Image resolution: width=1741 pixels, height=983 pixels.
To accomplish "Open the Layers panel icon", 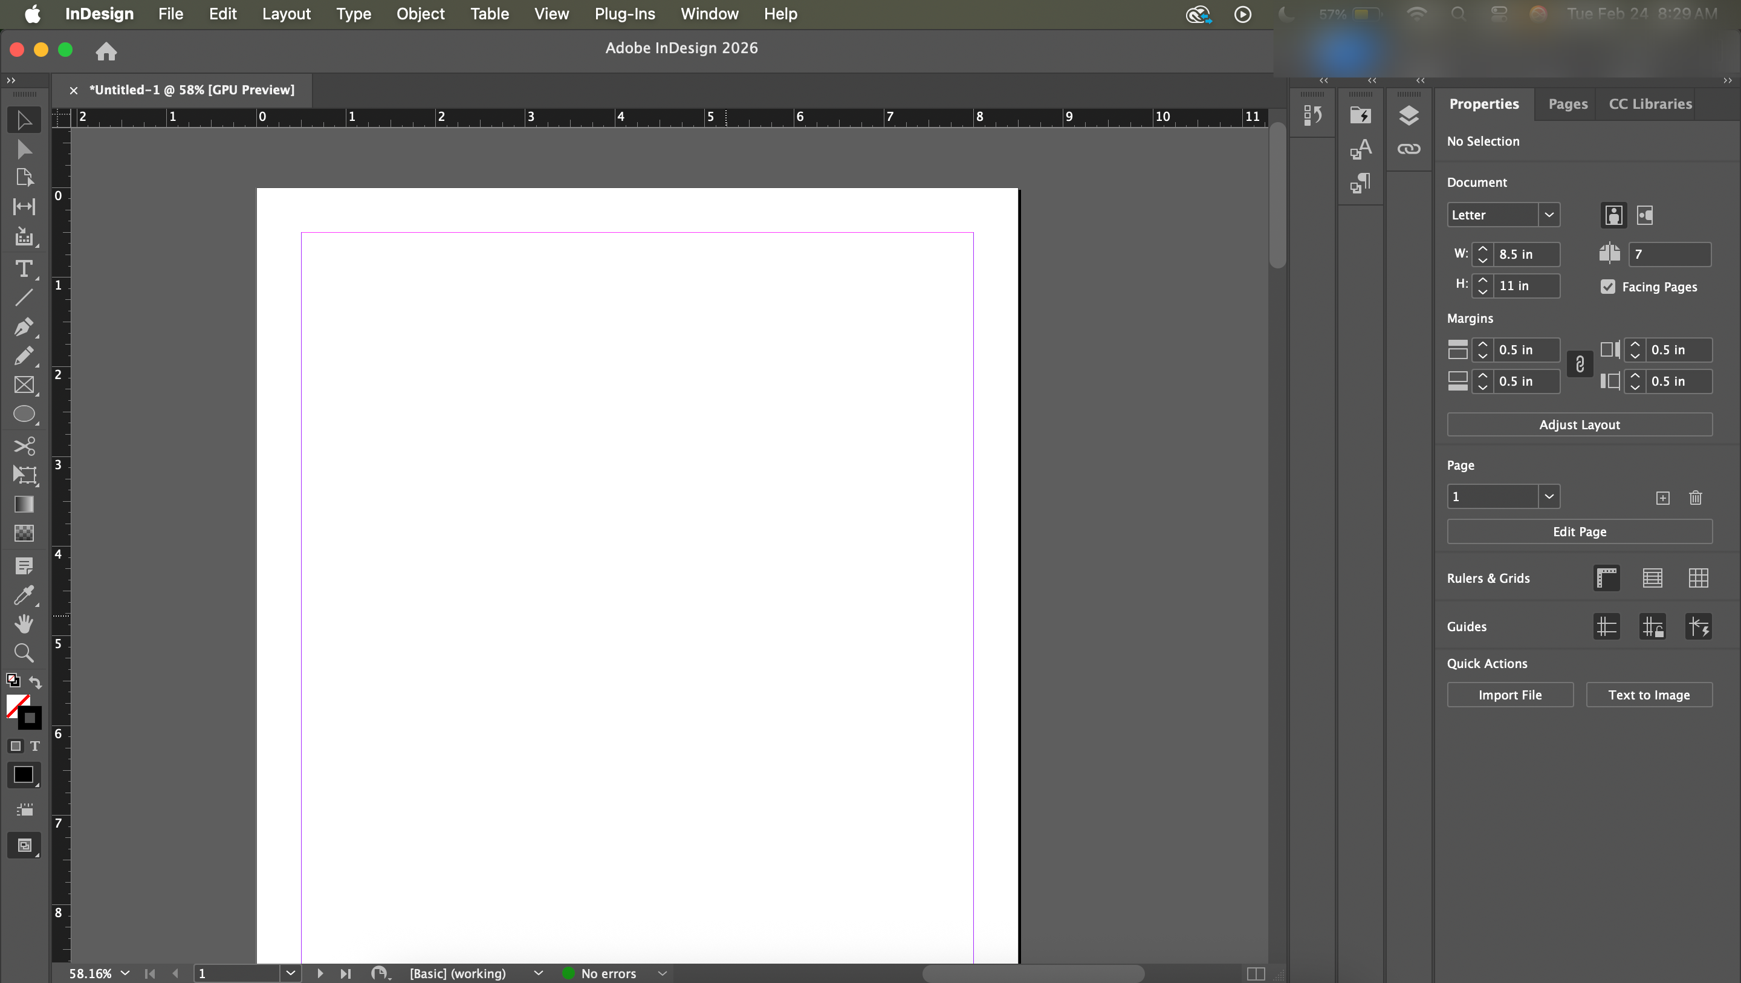I will pos(1409,115).
